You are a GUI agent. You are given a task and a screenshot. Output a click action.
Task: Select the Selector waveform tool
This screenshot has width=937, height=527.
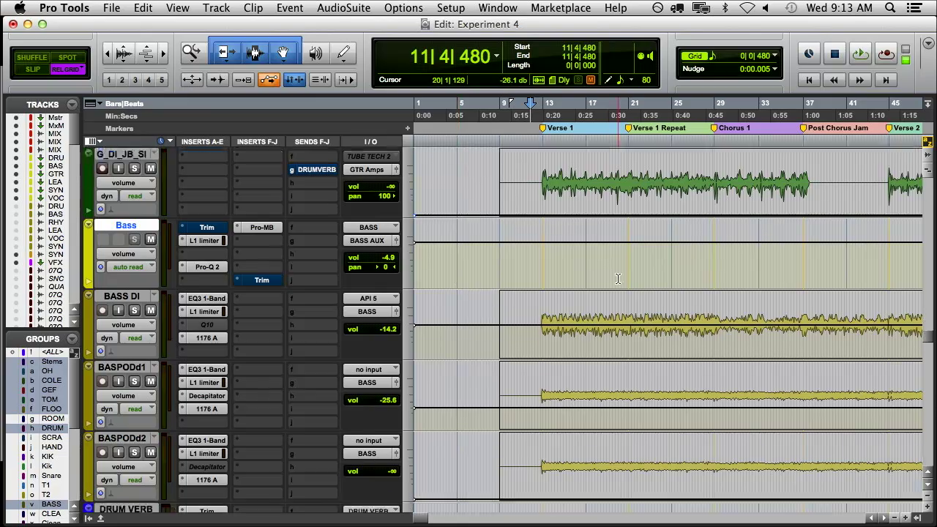pyautogui.click(x=255, y=53)
